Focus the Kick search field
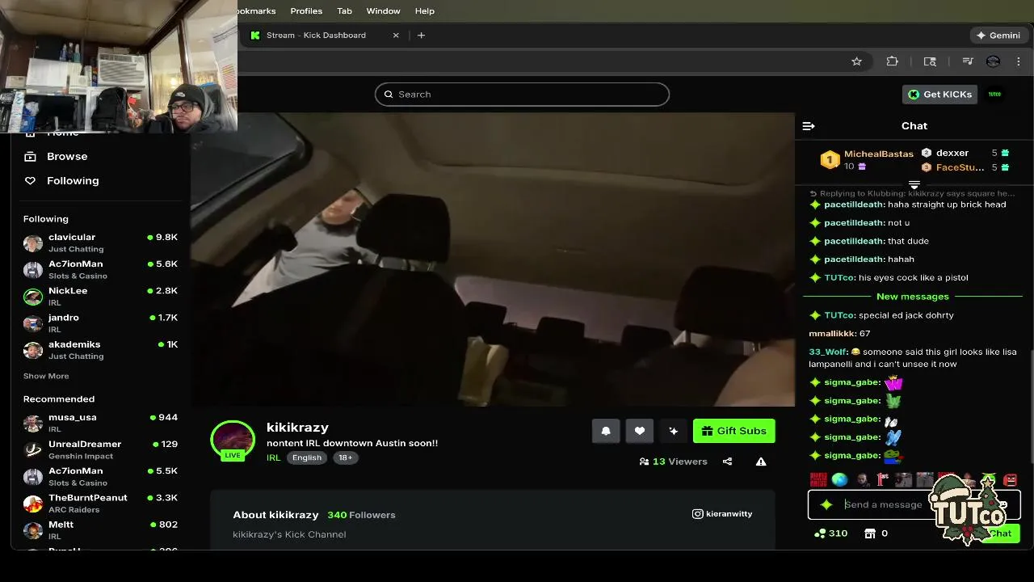The width and height of the screenshot is (1034, 582). click(x=522, y=95)
